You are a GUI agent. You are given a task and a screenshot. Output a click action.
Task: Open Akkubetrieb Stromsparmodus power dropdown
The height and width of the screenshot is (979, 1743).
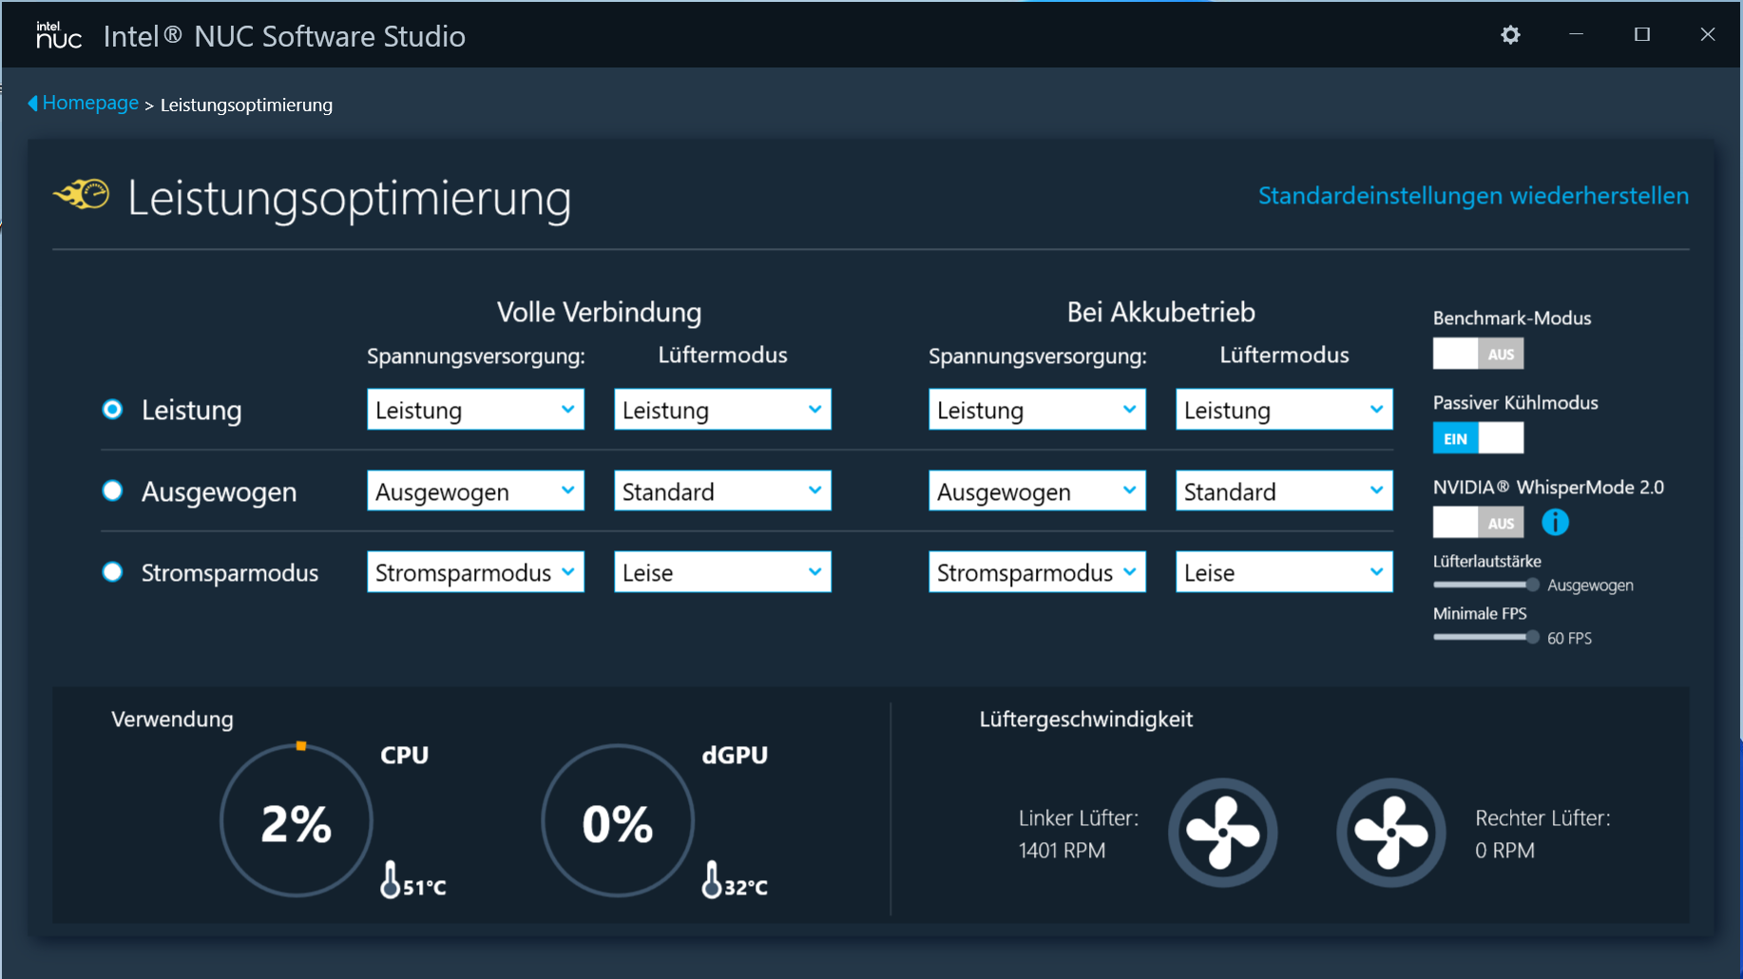pos(1037,572)
